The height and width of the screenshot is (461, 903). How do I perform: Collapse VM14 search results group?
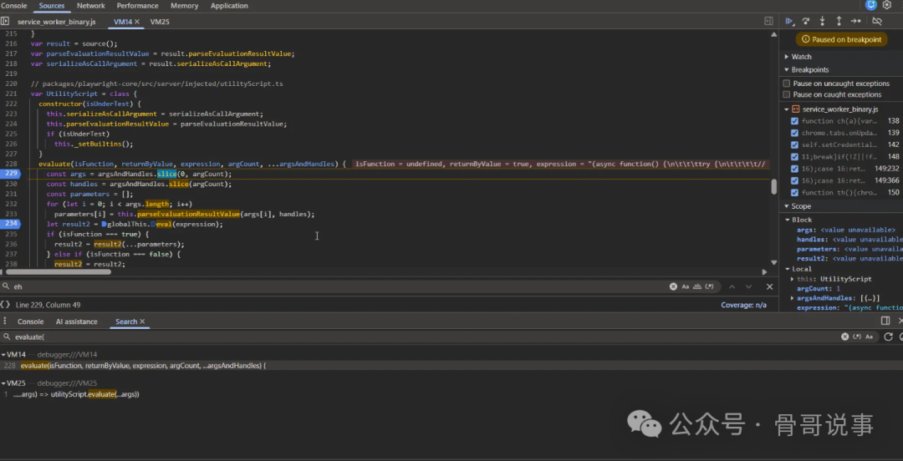click(x=3, y=355)
